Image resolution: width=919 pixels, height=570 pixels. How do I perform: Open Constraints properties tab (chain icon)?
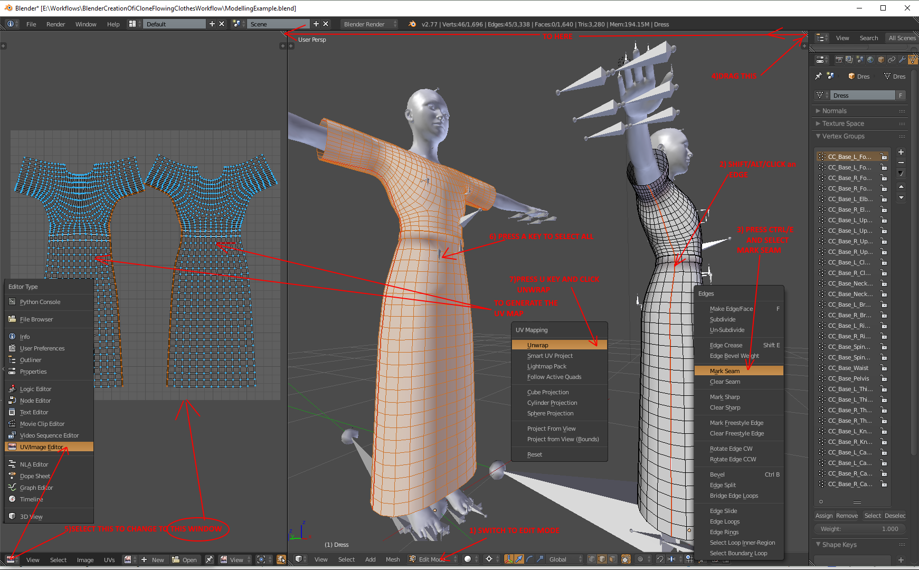[892, 60]
